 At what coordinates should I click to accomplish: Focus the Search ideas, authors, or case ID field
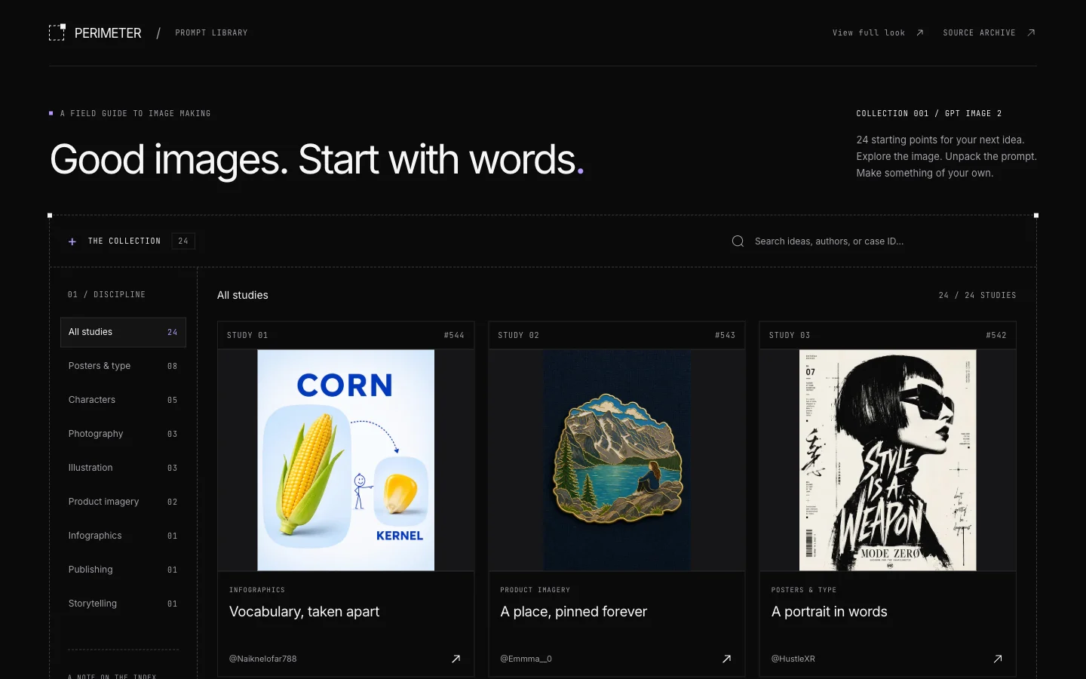coord(875,241)
